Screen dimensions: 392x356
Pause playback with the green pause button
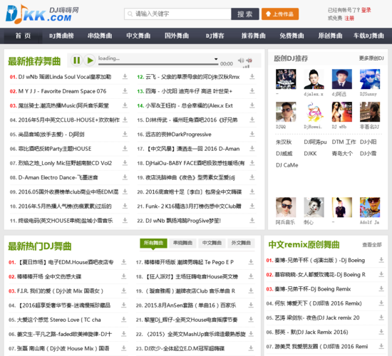76,61
